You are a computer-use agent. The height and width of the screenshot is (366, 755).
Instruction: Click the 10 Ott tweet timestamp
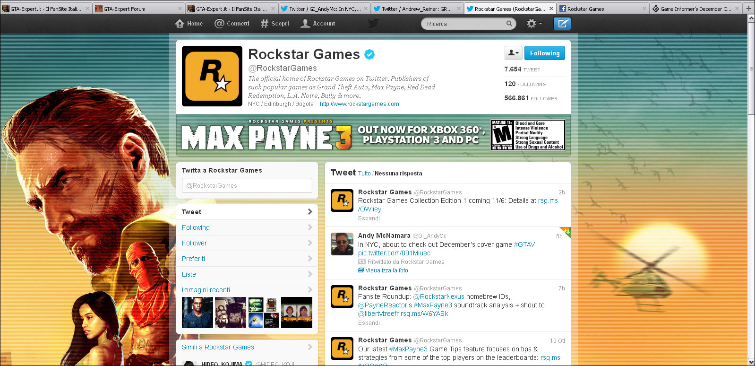[x=558, y=341]
